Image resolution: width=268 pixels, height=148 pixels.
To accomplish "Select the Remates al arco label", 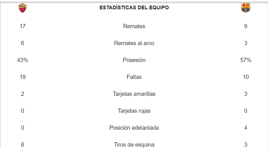I will click(x=134, y=43).
